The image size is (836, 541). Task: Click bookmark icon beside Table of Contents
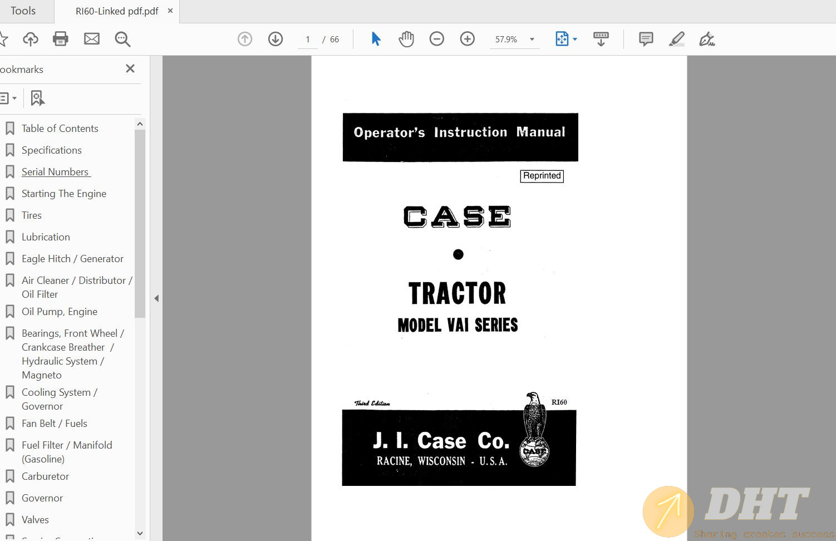(10, 129)
